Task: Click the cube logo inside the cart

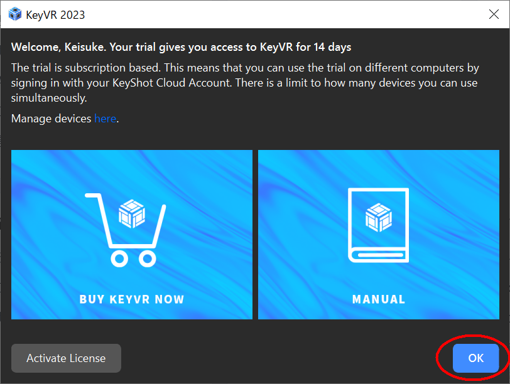Action: pyautogui.click(x=132, y=214)
